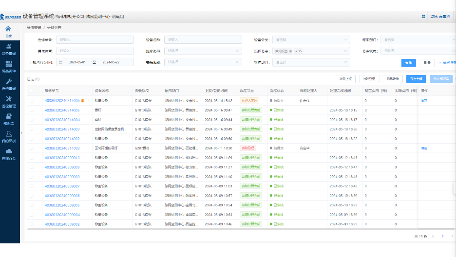Click the grid icon in top header
456x257 pixels.
pyautogui.click(x=423, y=17)
